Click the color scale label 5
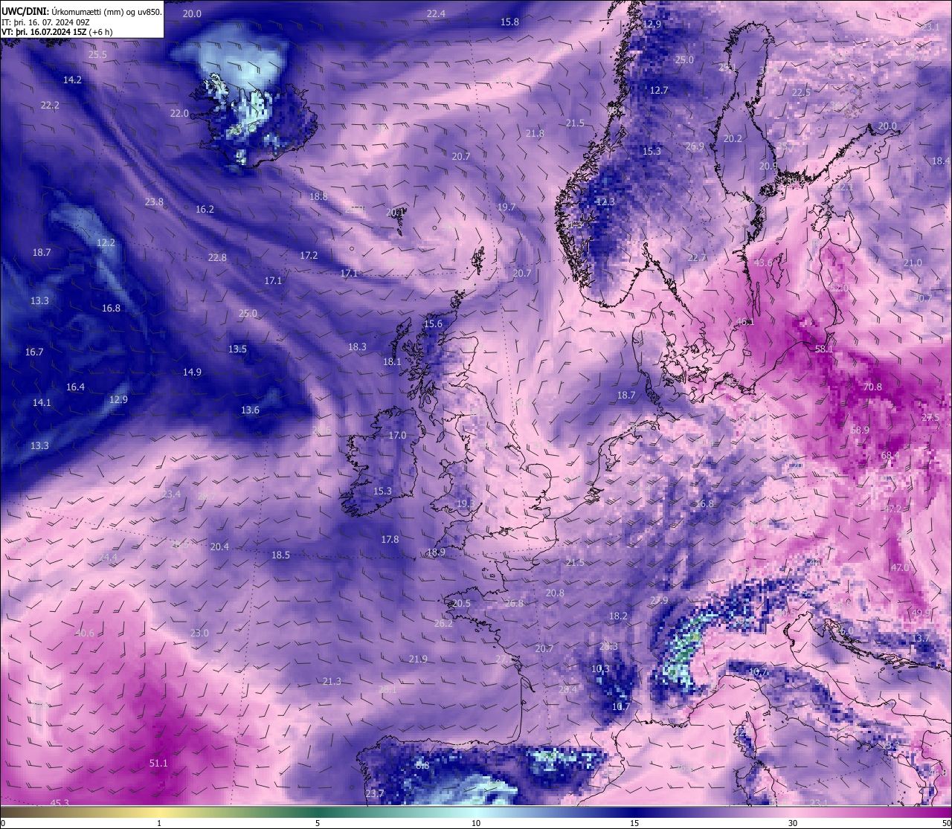The height and width of the screenshot is (829, 952). [x=318, y=823]
